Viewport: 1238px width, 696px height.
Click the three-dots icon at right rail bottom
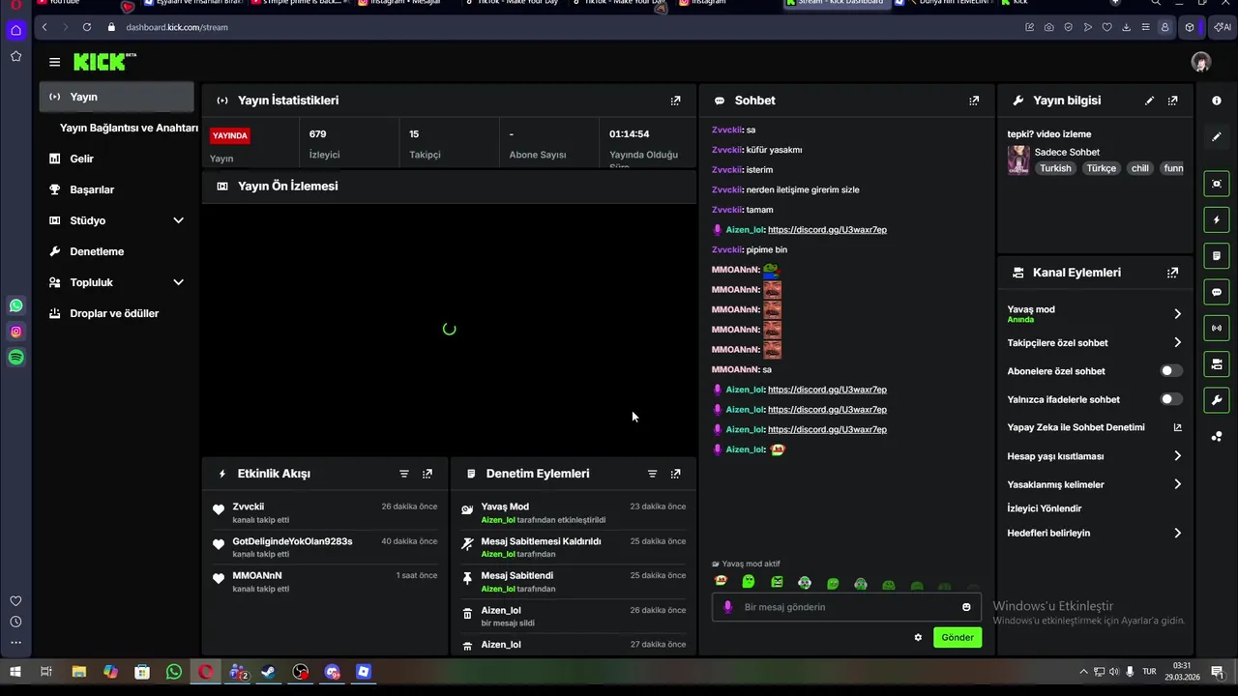pos(1217,437)
